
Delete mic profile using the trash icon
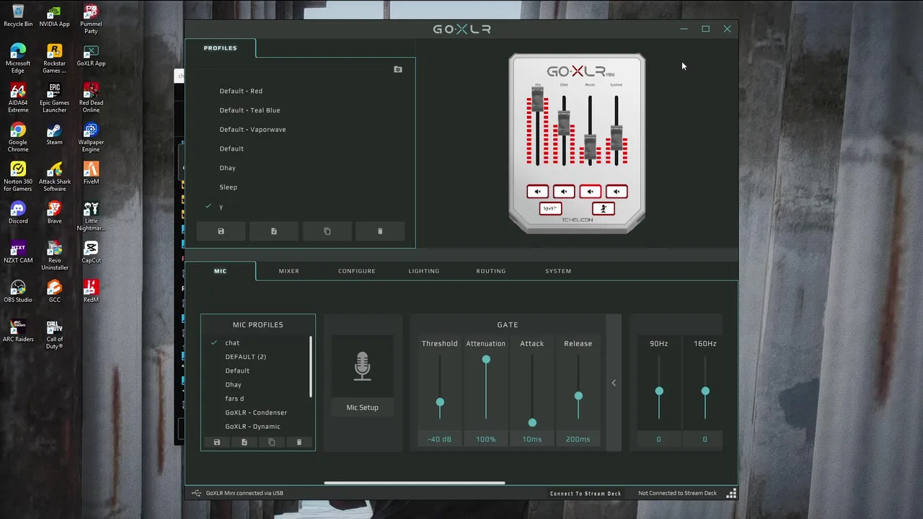coord(299,442)
